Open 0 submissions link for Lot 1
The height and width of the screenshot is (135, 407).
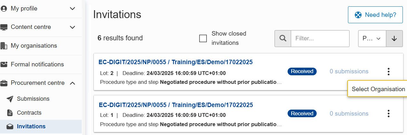(349, 114)
